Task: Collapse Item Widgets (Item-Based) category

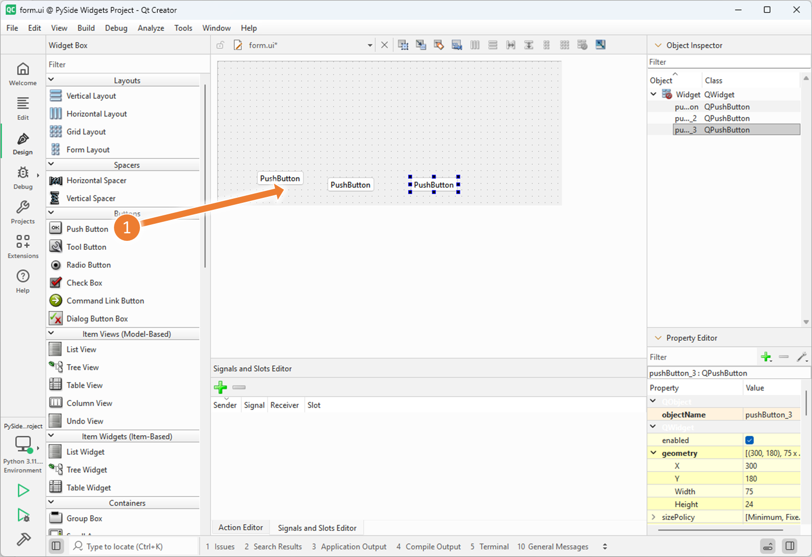Action: tap(51, 435)
